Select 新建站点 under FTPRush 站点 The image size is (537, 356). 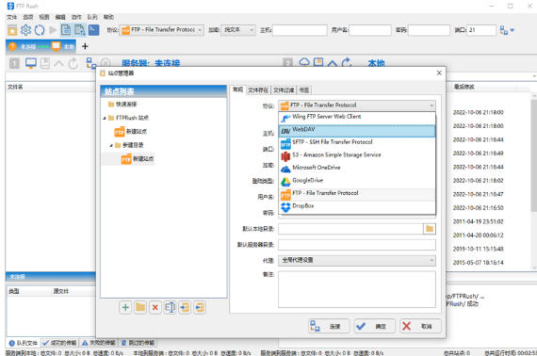coord(137,132)
